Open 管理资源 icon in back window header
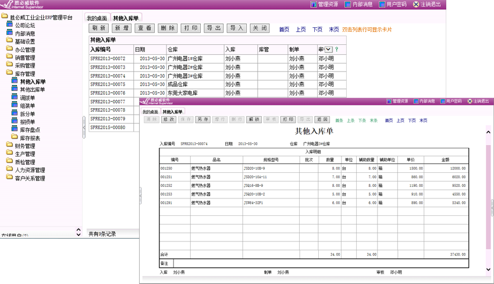Image resolution: width=494 pixels, height=284 pixels. (314, 5)
